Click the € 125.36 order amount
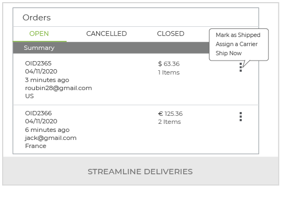The width and height of the screenshot is (282, 200). (x=170, y=114)
